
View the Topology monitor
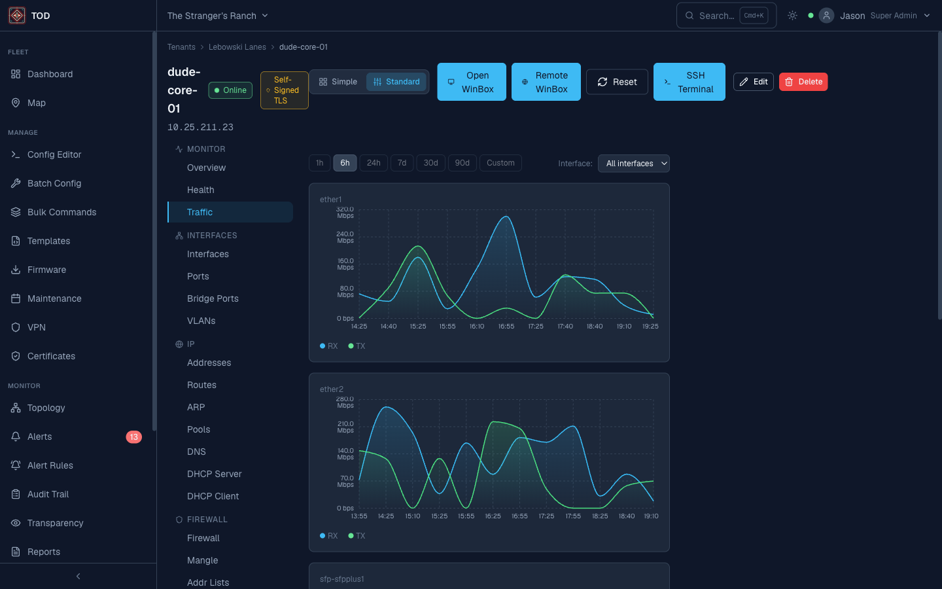coord(46,408)
